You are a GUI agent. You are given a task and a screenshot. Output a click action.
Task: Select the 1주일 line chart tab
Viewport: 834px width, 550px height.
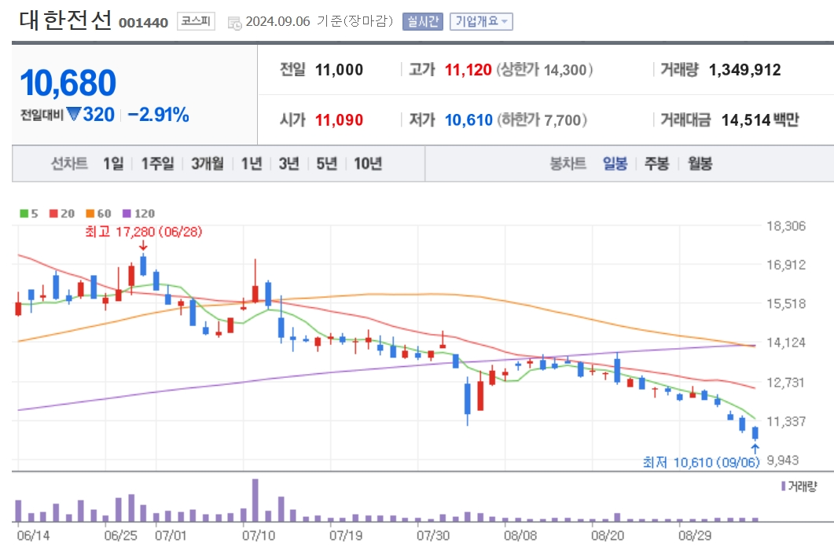(157, 163)
